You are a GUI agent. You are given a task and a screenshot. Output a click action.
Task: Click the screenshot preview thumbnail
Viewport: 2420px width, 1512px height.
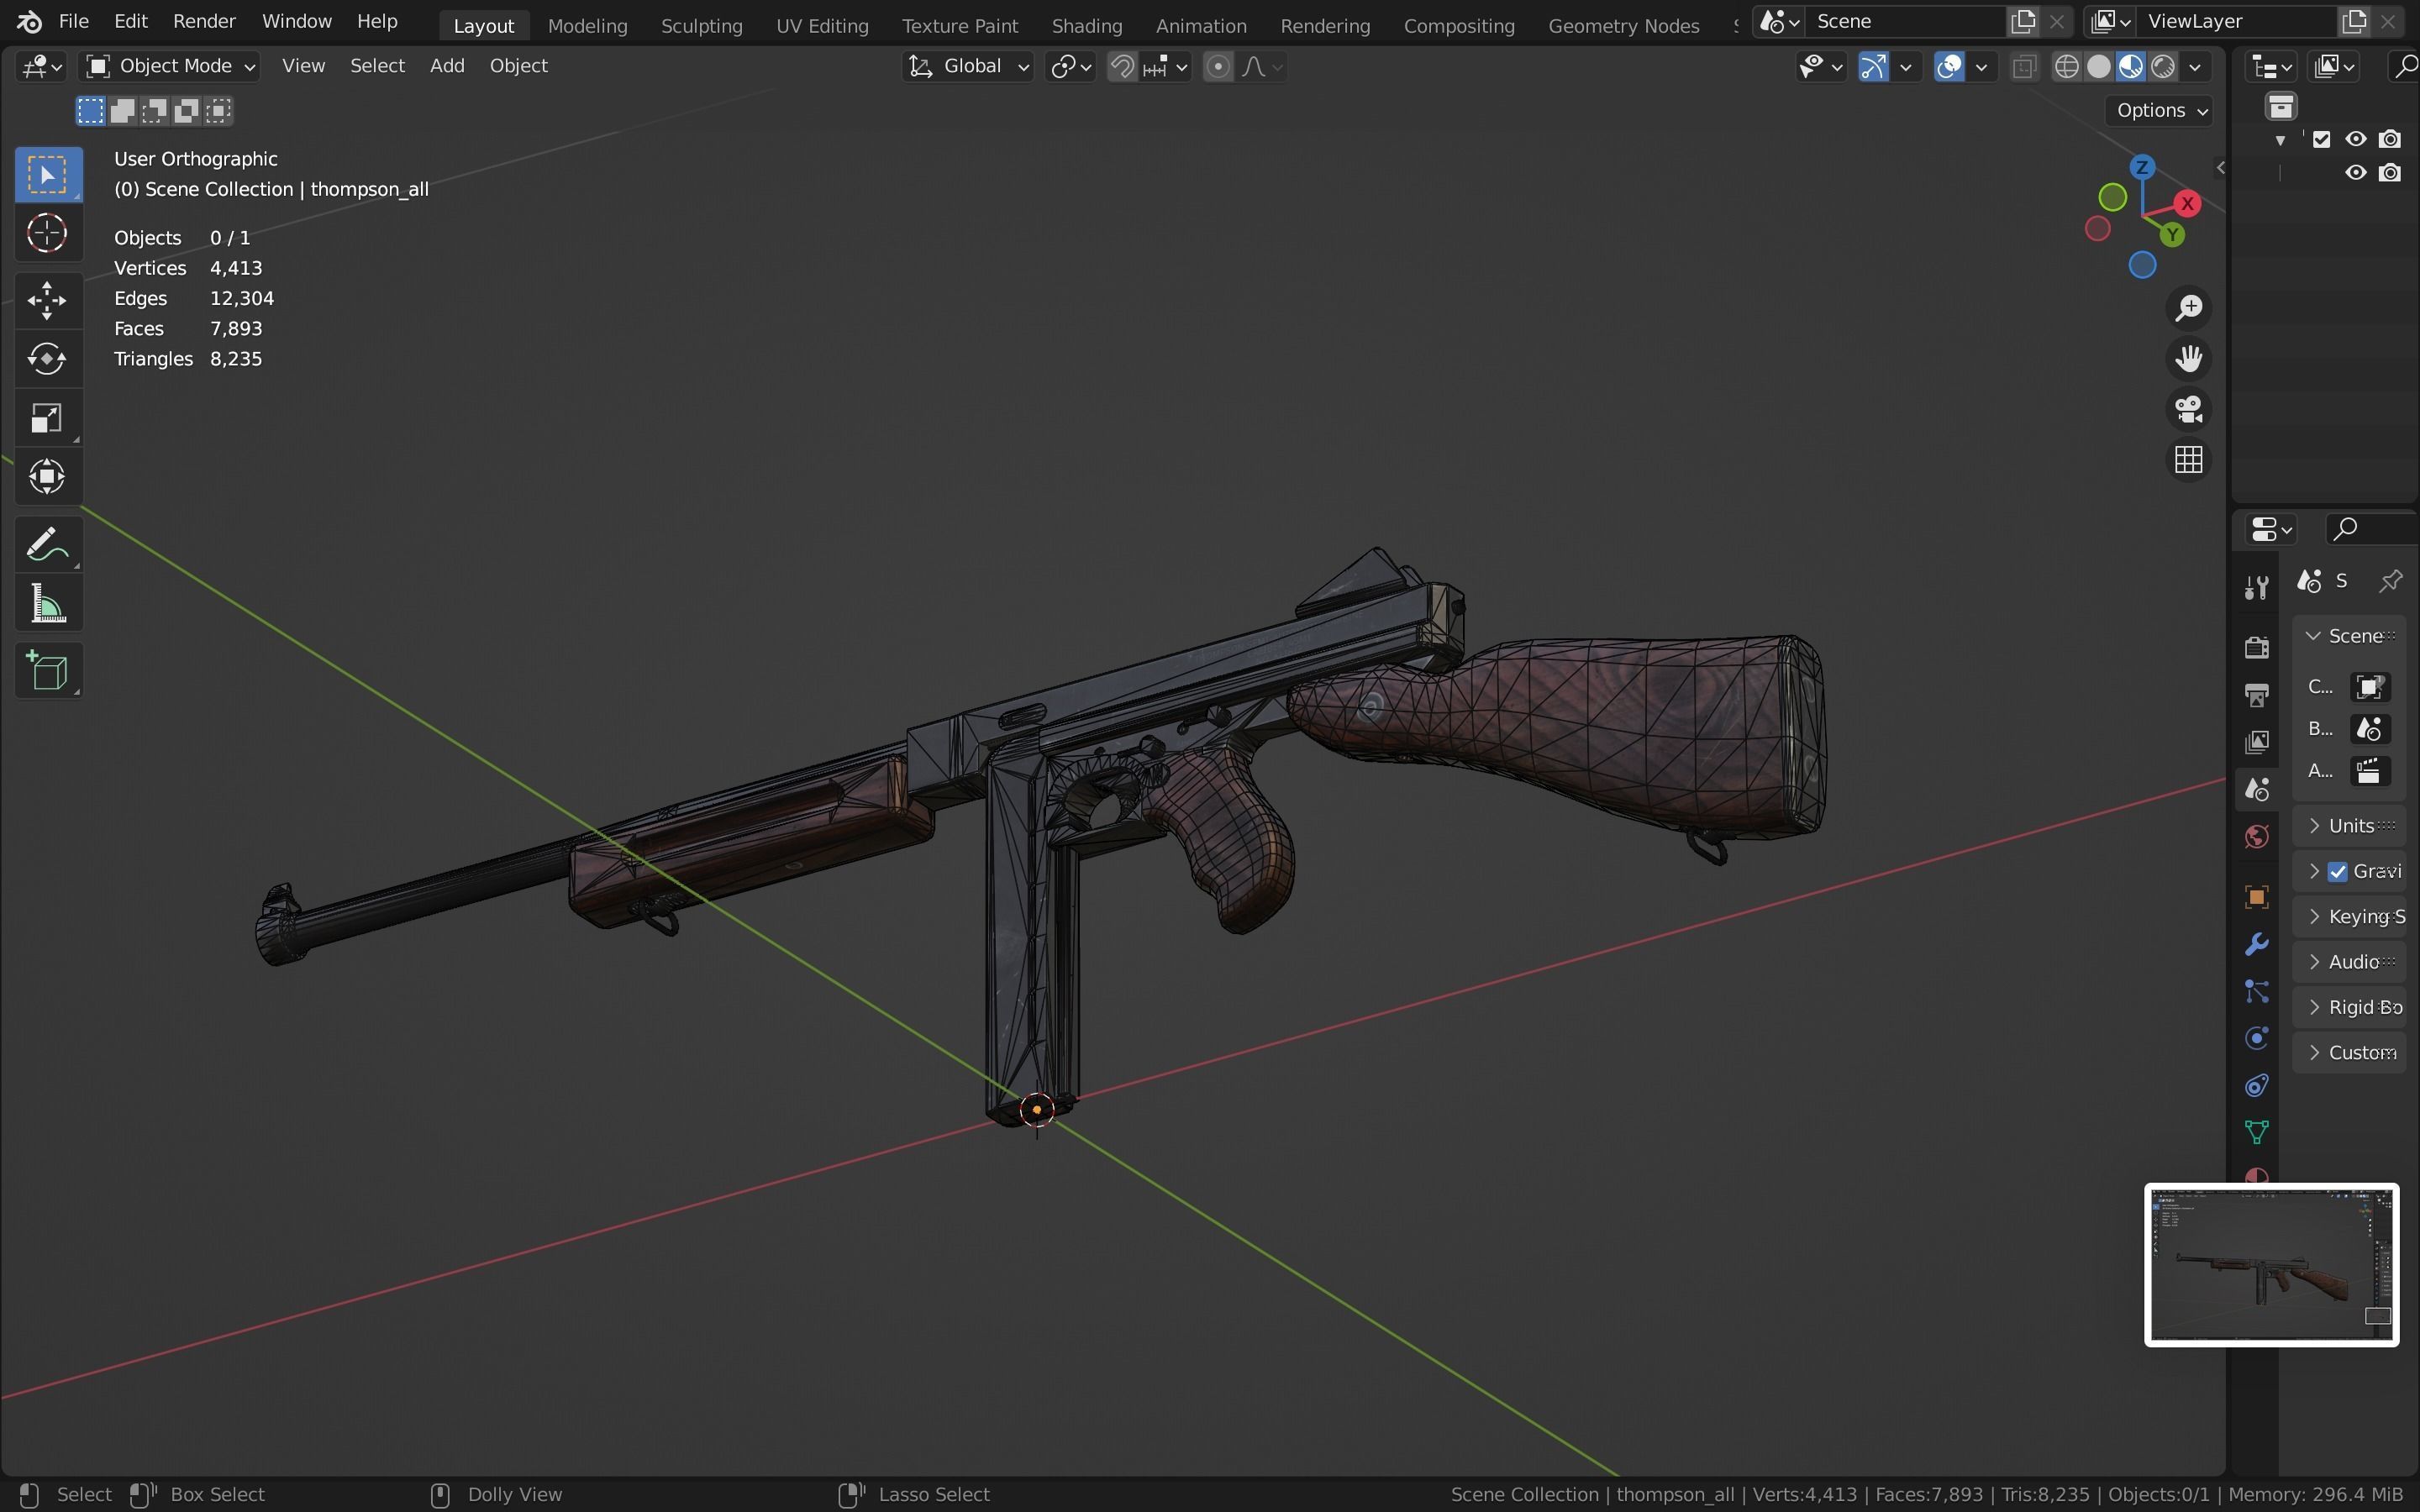tap(2270, 1264)
